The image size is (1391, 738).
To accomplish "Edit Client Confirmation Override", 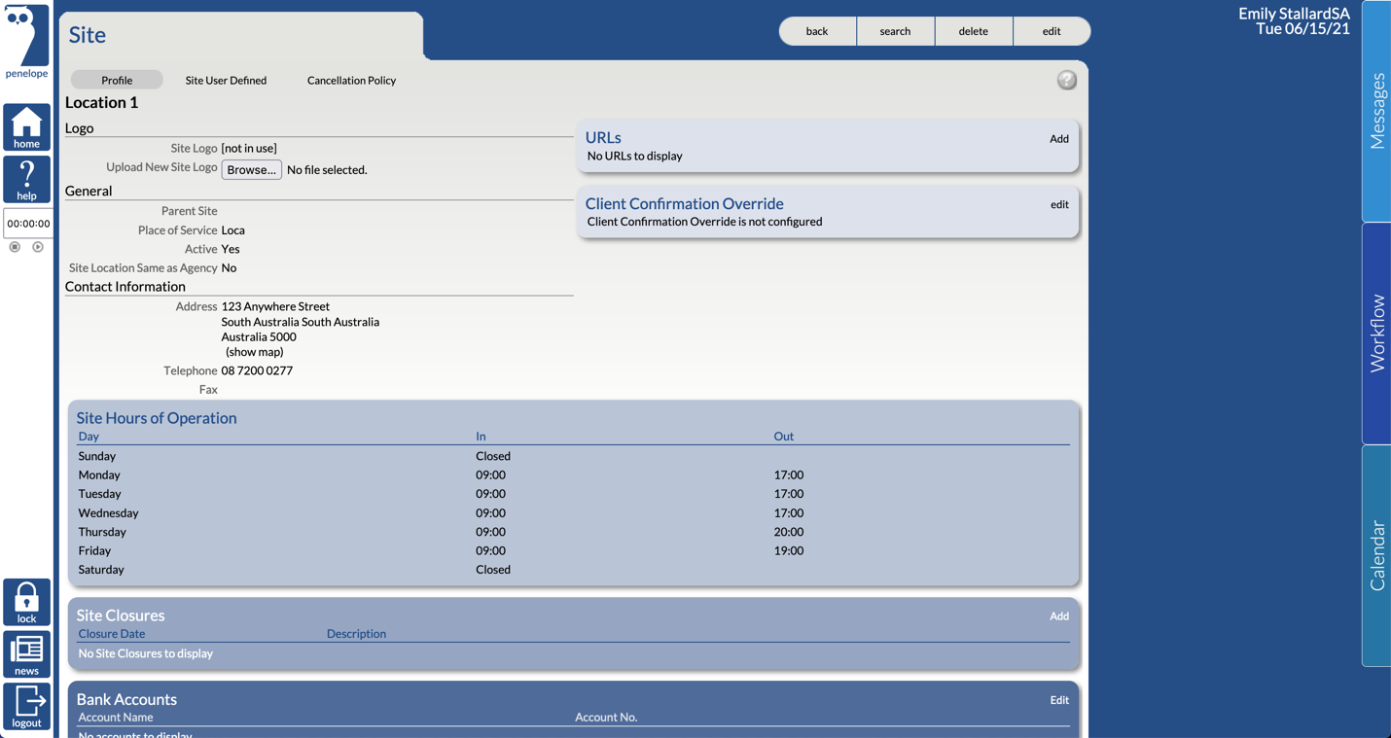I will coord(1059,204).
